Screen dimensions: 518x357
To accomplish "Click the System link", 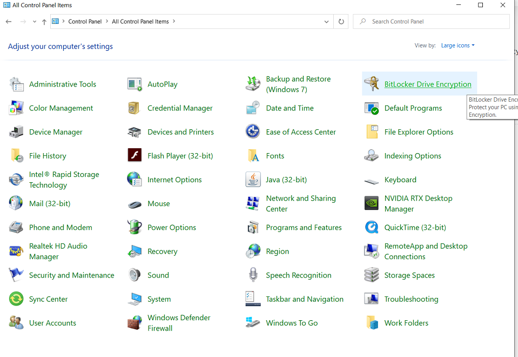I will tap(159, 299).
